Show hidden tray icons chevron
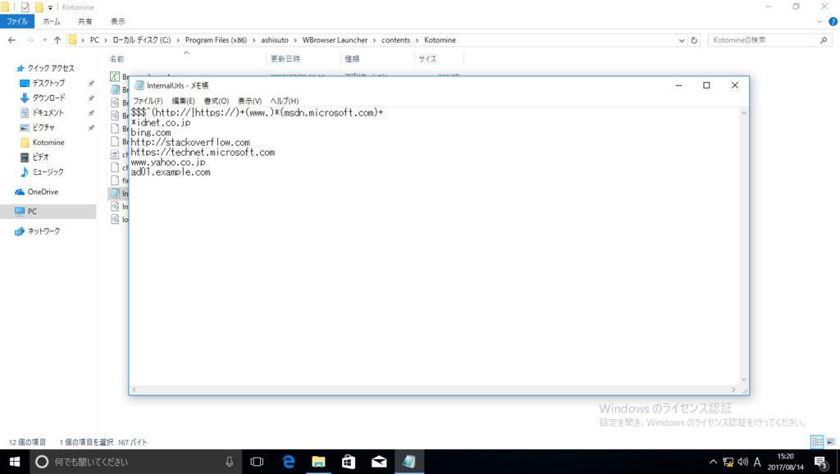The image size is (840, 474). click(713, 462)
